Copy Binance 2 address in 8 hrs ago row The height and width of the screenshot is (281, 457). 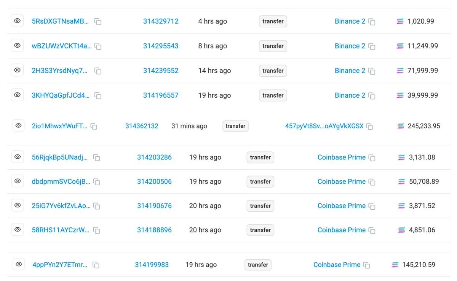point(372,47)
